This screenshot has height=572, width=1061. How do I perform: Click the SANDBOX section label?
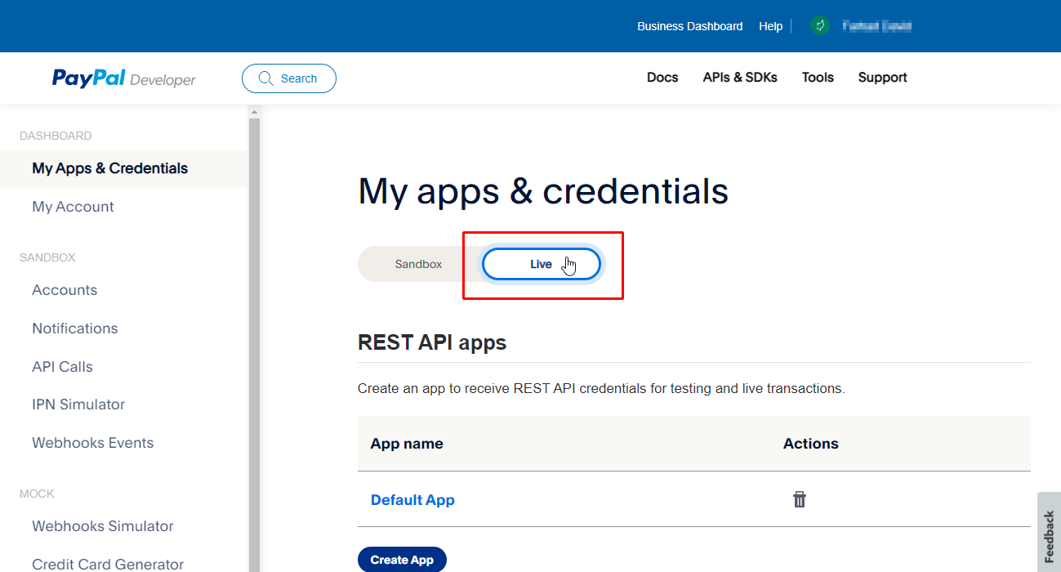pyautogui.click(x=47, y=257)
